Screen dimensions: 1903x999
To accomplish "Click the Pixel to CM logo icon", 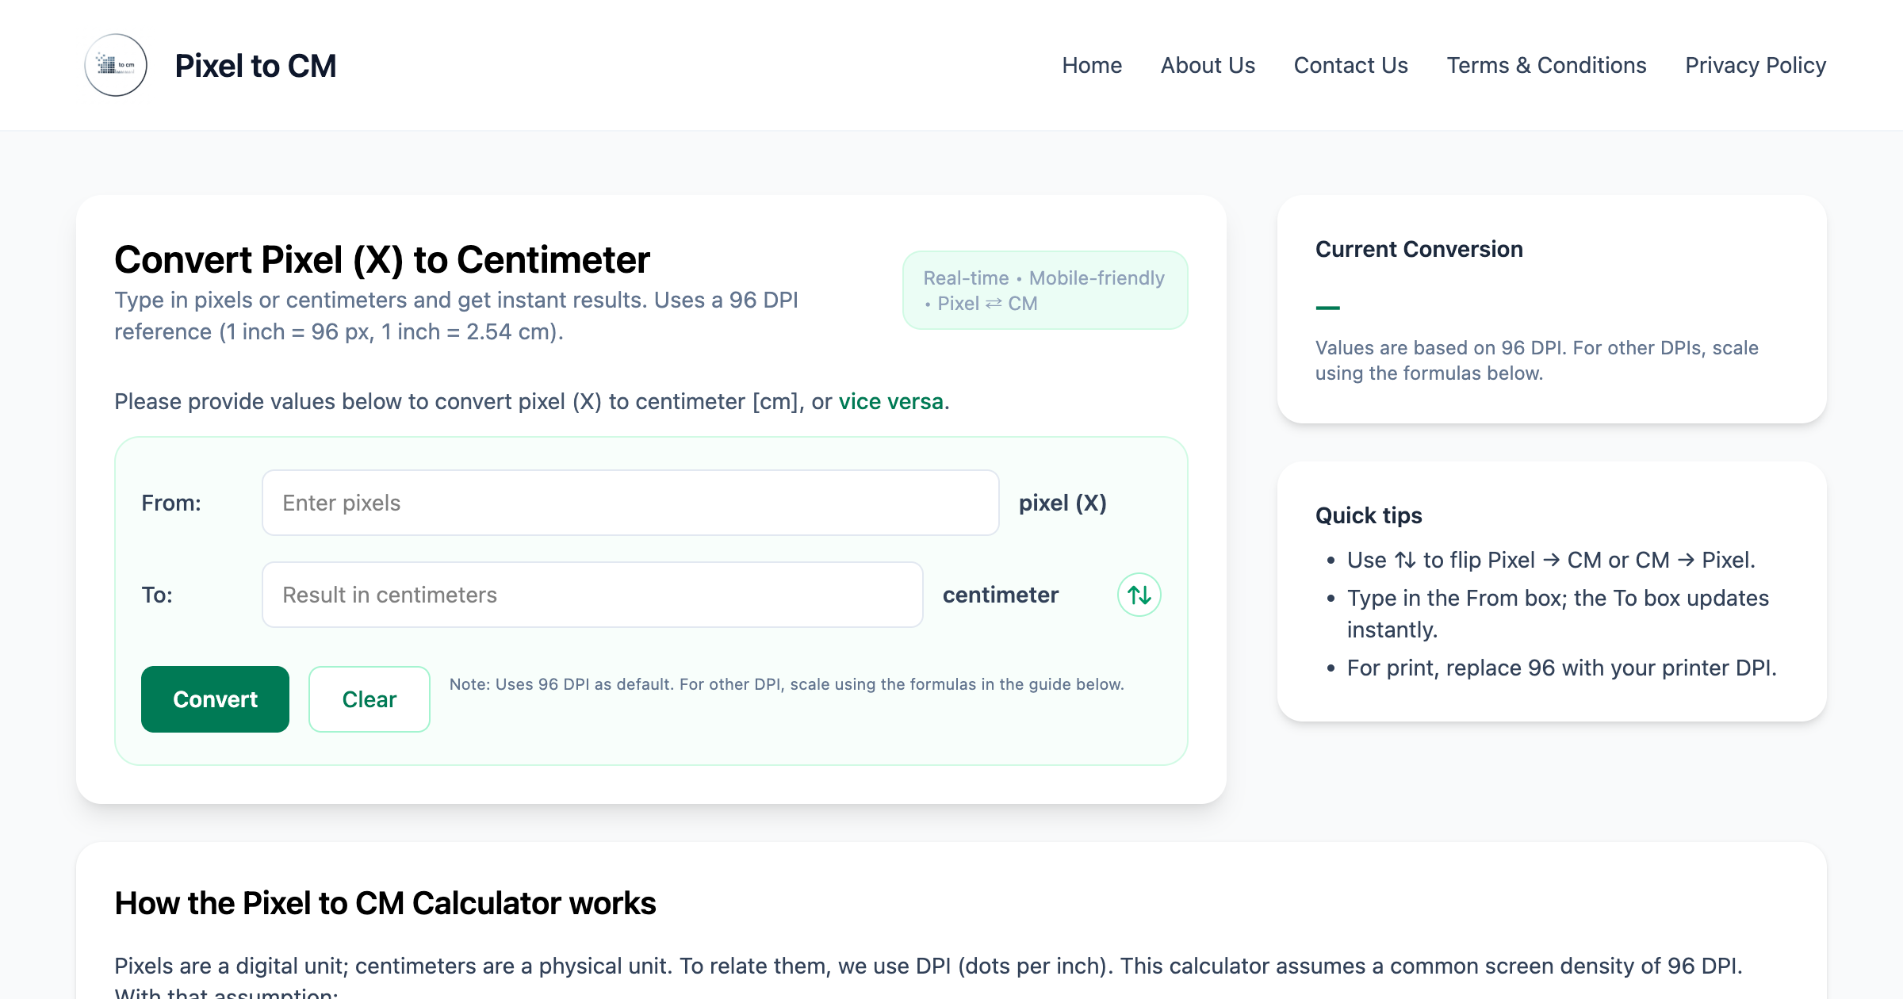I will pyautogui.click(x=116, y=65).
